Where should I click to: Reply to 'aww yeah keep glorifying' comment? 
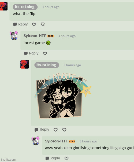(53, 158)
